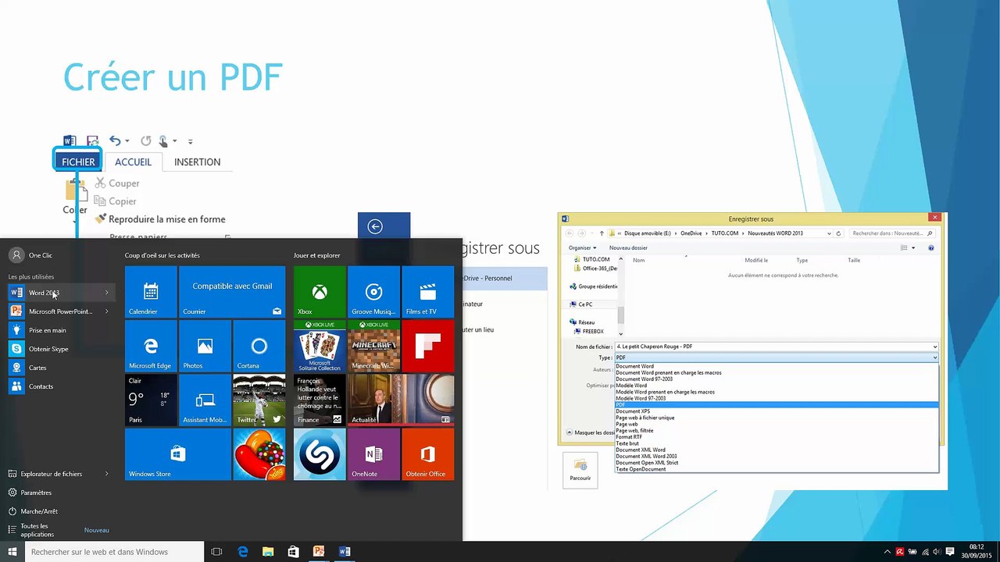Open the Organiser dropdown in the Save dialog

tap(581, 247)
